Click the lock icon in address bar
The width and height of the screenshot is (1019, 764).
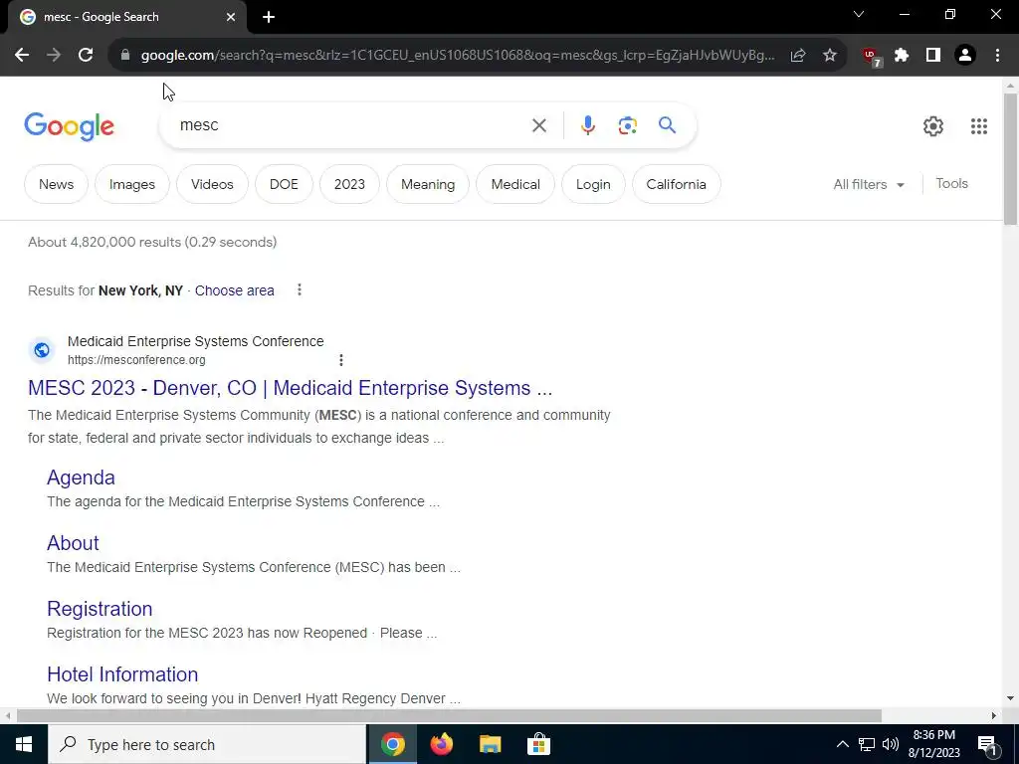(125, 56)
